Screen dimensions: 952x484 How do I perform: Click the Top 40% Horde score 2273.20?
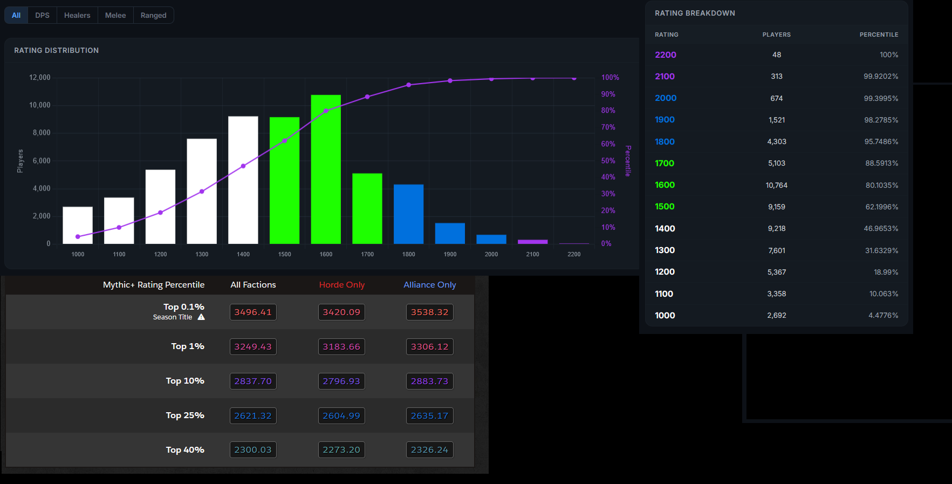coord(341,450)
